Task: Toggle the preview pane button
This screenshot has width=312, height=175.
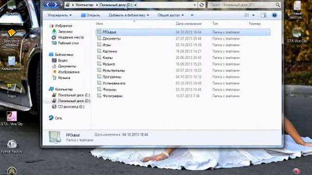Action: click(263, 15)
